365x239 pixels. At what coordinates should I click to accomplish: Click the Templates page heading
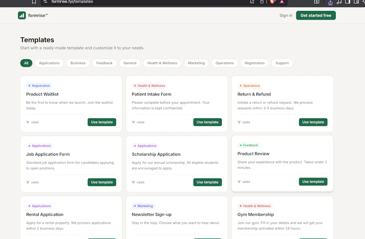click(x=37, y=40)
